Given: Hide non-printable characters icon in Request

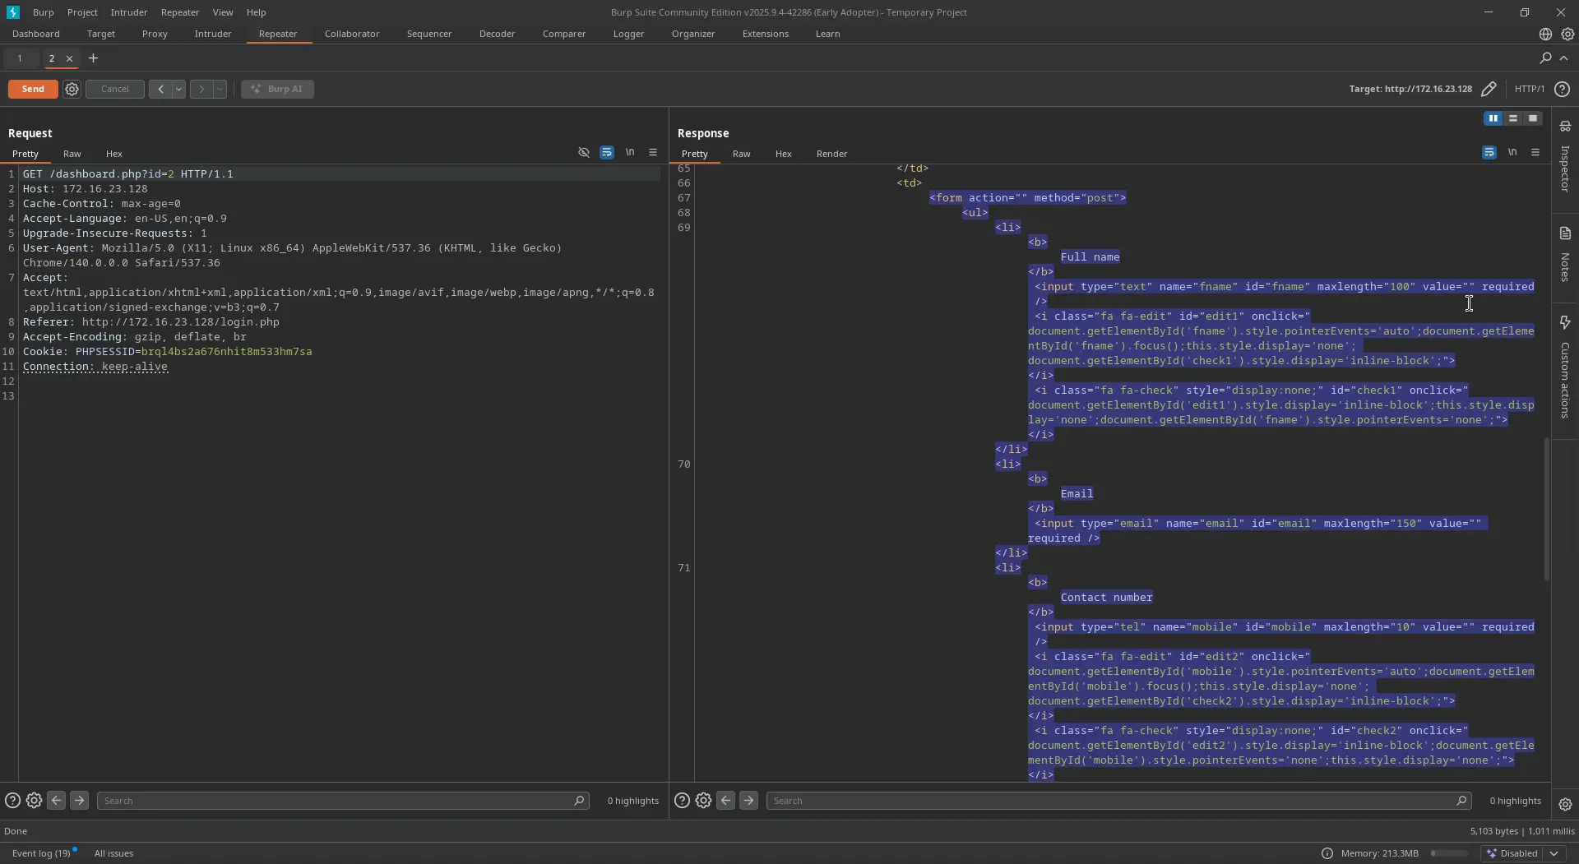Looking at the screenshot, I should tap(584, 153).
